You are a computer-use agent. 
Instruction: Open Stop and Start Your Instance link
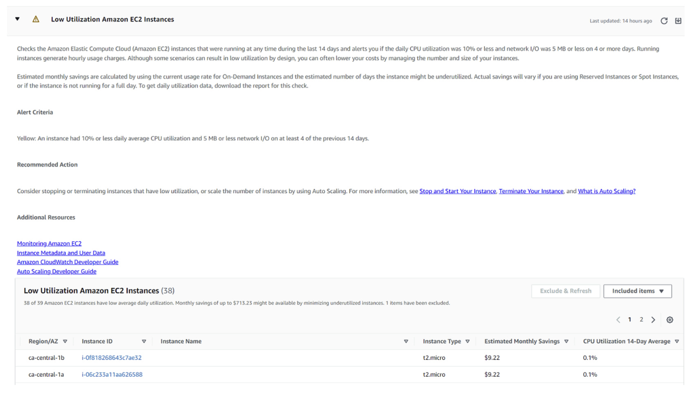457,191
